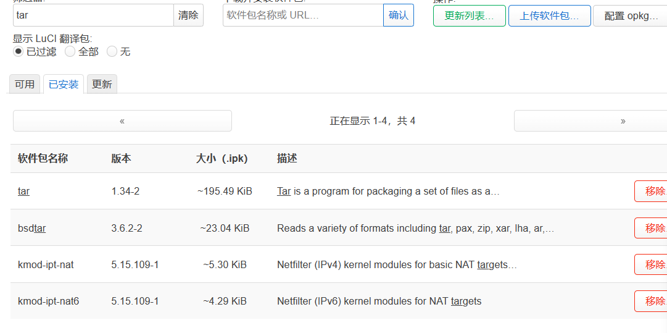The image size is (667, 333).
Task: Click the kmod-ipt-nat package name
Action: click(46, 265)
